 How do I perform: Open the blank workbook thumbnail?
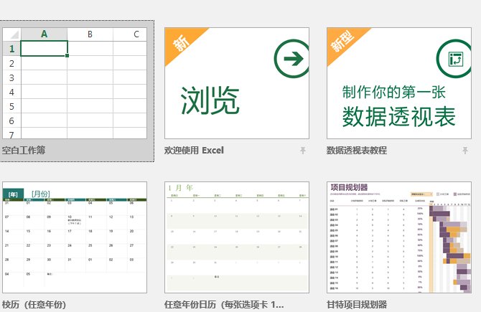pos(75,83)
